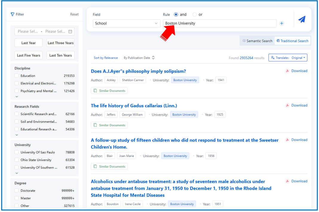Screen dimensions: 319x212
Task: Toggle the publication date sort arrows
Action: click(153, 58)
